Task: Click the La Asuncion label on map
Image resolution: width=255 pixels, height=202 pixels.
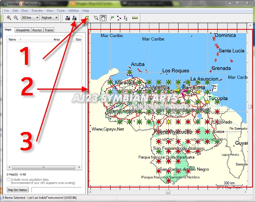Action: point(204,79)
